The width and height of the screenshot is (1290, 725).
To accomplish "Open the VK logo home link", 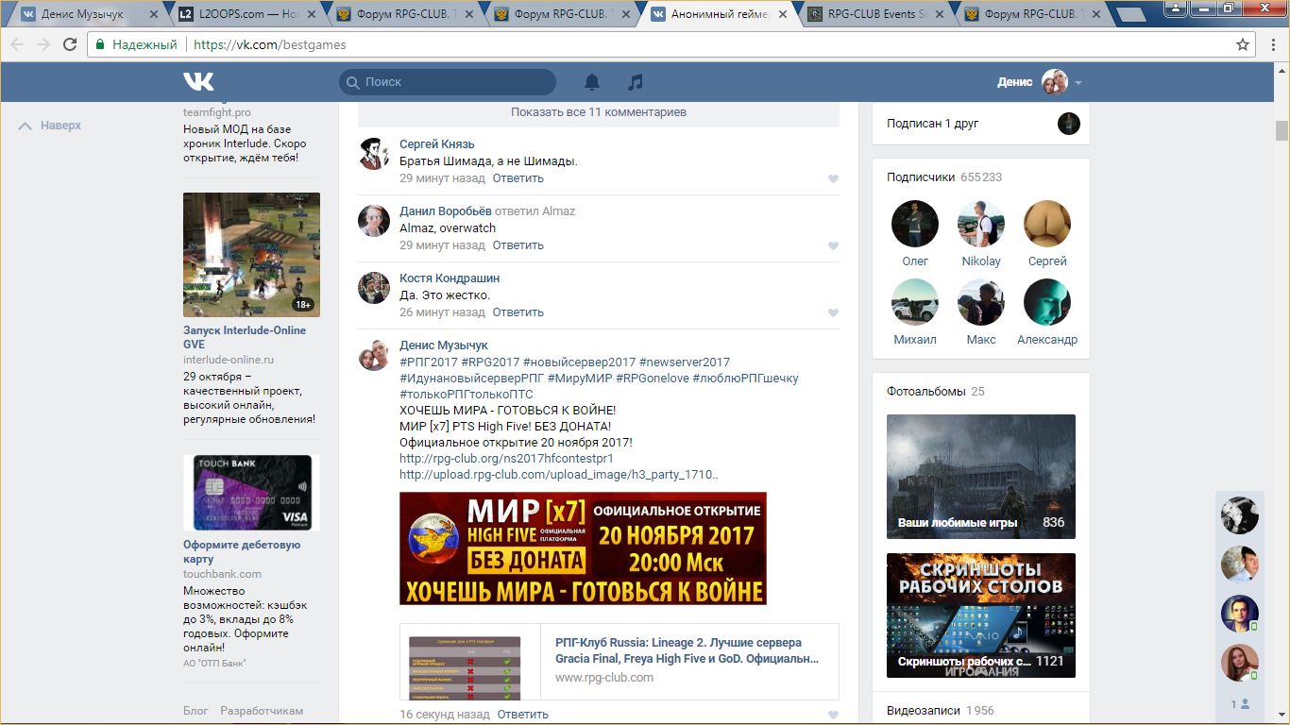I will point(198,82).
